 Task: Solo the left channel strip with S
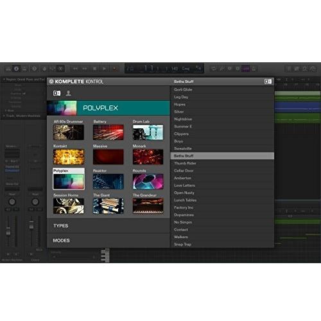pos(17,254)
